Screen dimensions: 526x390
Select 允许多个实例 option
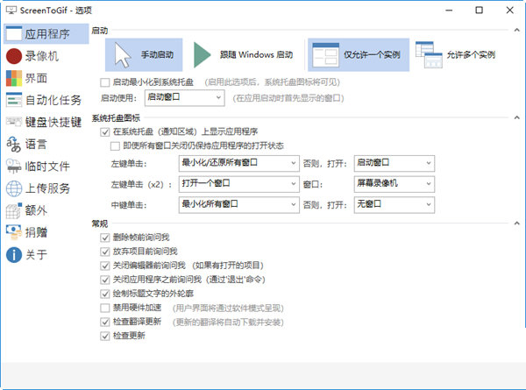pos(456,54)
